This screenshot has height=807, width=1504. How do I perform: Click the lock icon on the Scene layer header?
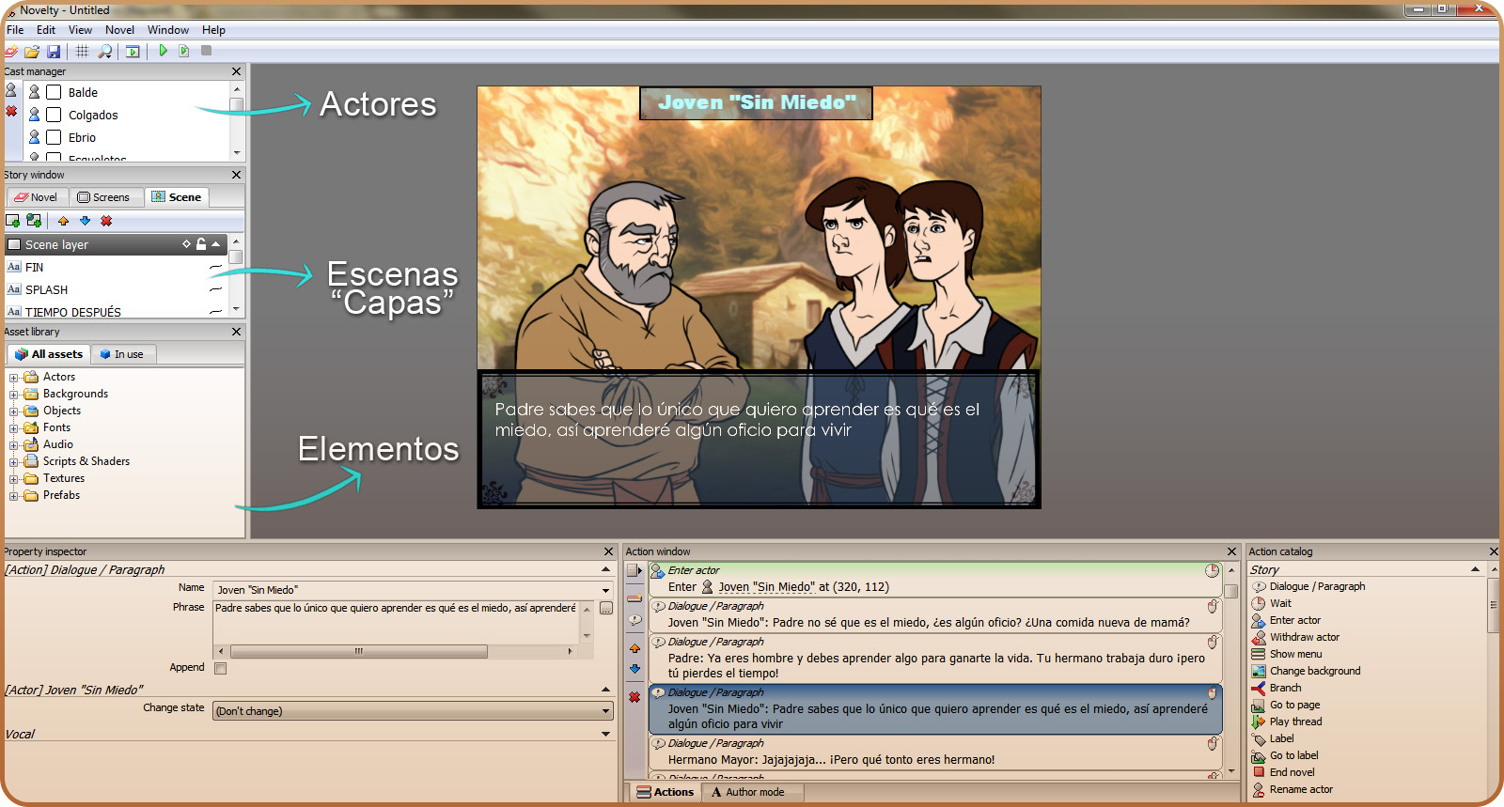(x=200, y=244)
